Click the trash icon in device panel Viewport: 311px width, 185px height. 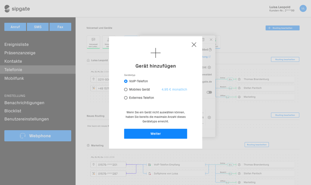pos(203,40)
